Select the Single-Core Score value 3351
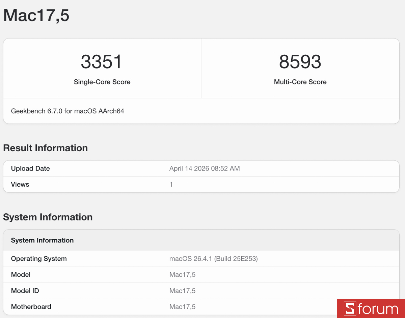Screen dimensions: 405x318 [x=102, y=61]
